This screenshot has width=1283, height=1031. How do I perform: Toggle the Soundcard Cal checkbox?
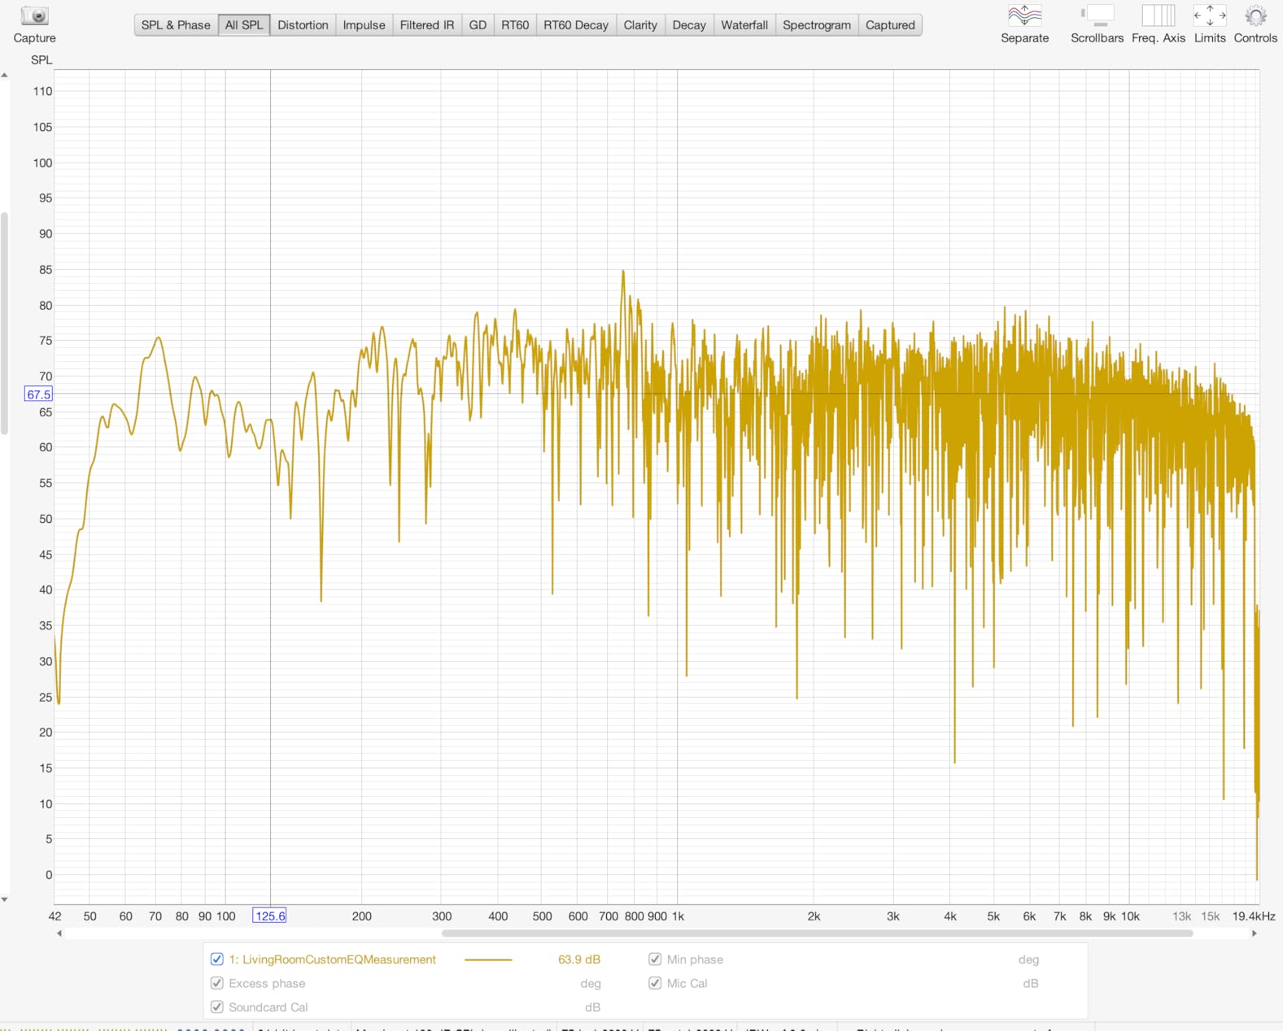[217, 1007]
